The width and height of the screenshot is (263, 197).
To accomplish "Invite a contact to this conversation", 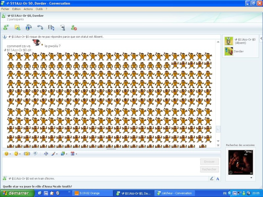I will click(x=6, y=27).
